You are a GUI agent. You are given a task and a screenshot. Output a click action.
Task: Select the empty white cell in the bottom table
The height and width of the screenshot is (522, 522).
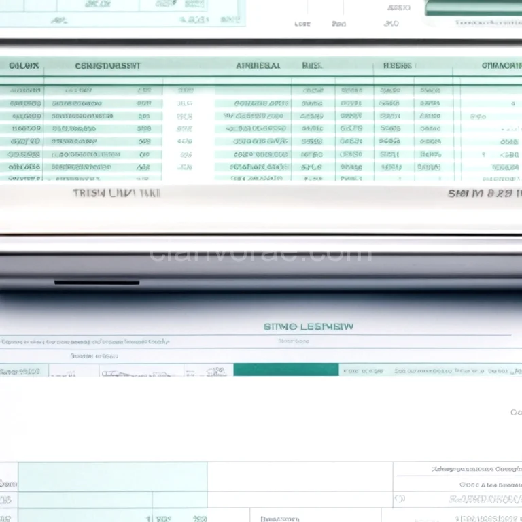[299, 476]
